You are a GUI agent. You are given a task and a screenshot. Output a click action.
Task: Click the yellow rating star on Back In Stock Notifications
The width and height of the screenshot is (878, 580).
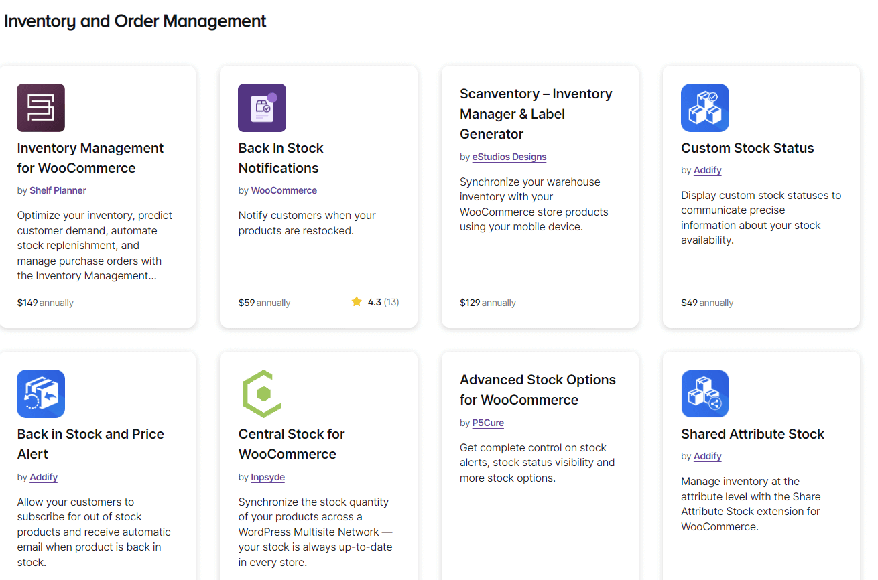[x=357, y=302]
